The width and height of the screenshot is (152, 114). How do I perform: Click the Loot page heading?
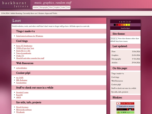tap(17, 21)
